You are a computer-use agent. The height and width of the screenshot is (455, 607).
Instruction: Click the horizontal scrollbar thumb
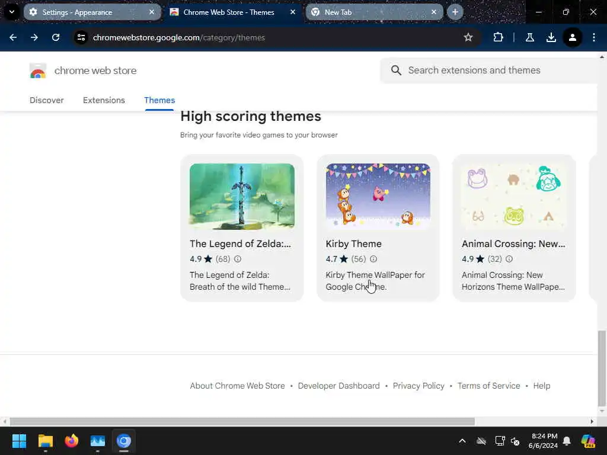[x=242, y=421]
